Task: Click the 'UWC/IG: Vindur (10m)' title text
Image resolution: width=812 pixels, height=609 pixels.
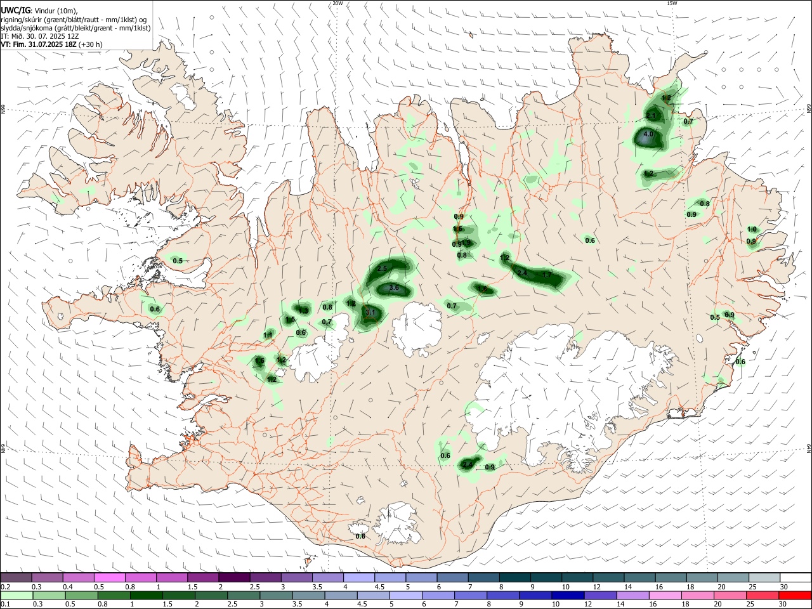Action: click(x=39, y=10)
